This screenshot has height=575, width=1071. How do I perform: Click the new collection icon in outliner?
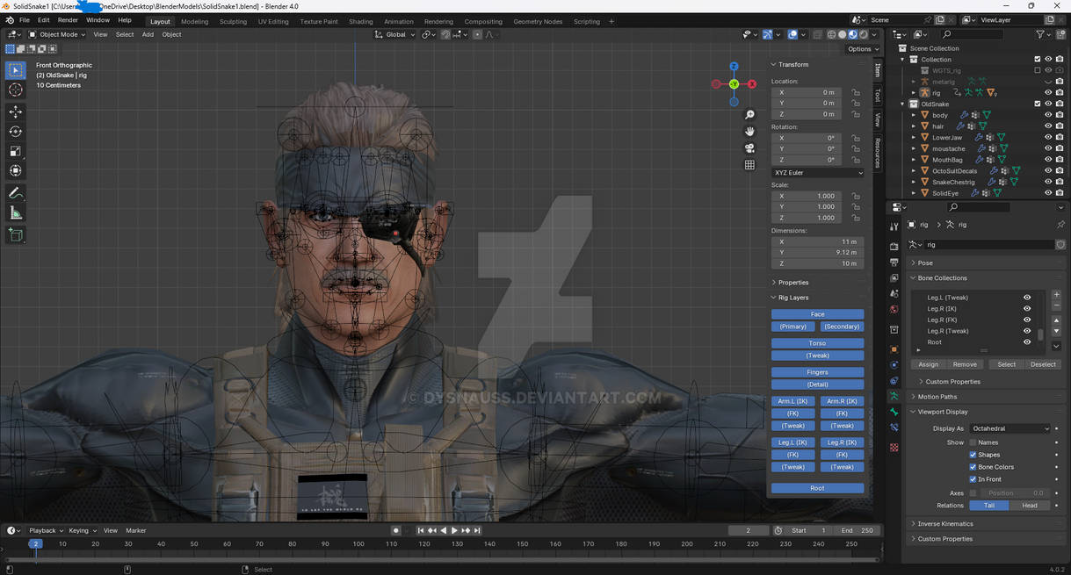[x=1060, y=34]
